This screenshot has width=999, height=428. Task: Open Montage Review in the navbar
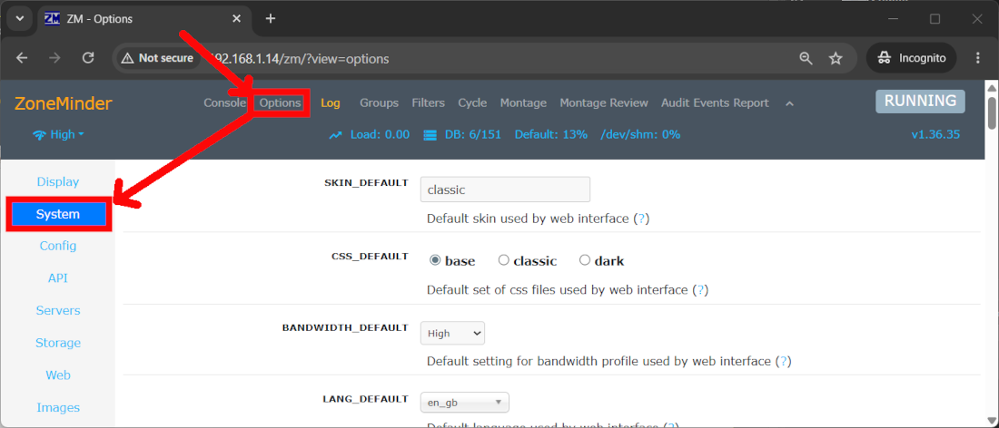pyautogui.click(x=604, y=103)
